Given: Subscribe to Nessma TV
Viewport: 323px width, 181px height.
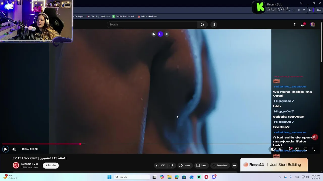Looking at the screenshot, I should point(51,165).
